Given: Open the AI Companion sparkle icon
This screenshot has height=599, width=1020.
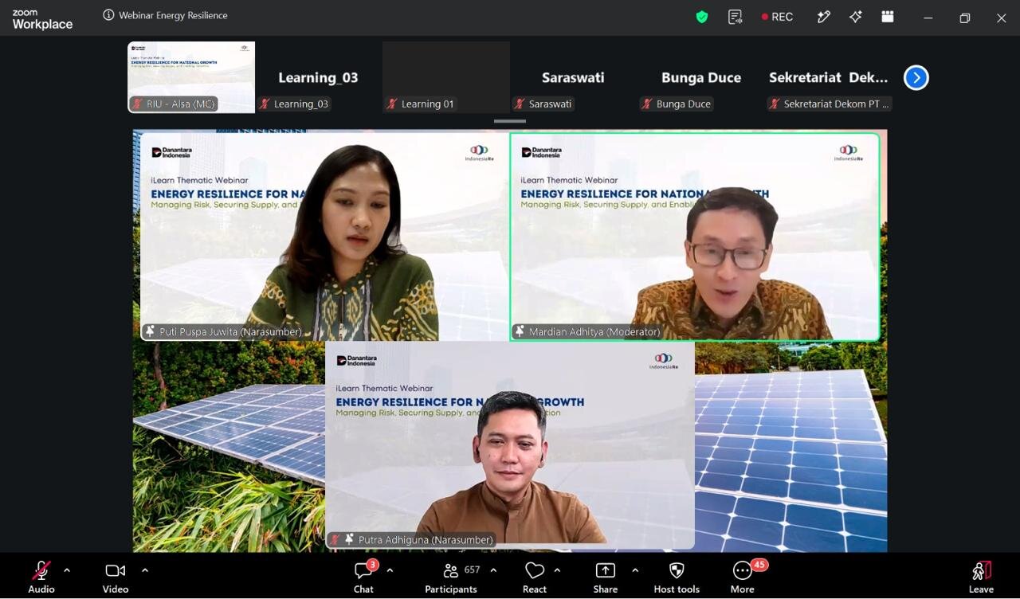Looking at the screenshot, I should coord(856,17).
